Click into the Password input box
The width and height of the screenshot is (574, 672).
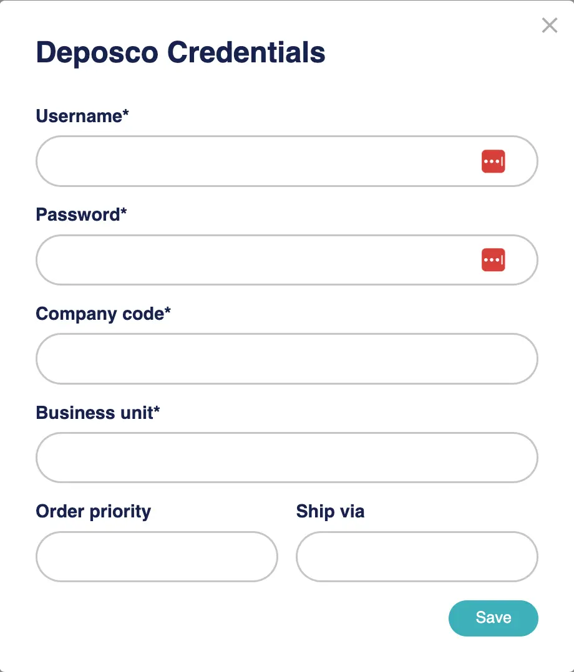pyautogui.click(x=256, y=260)
